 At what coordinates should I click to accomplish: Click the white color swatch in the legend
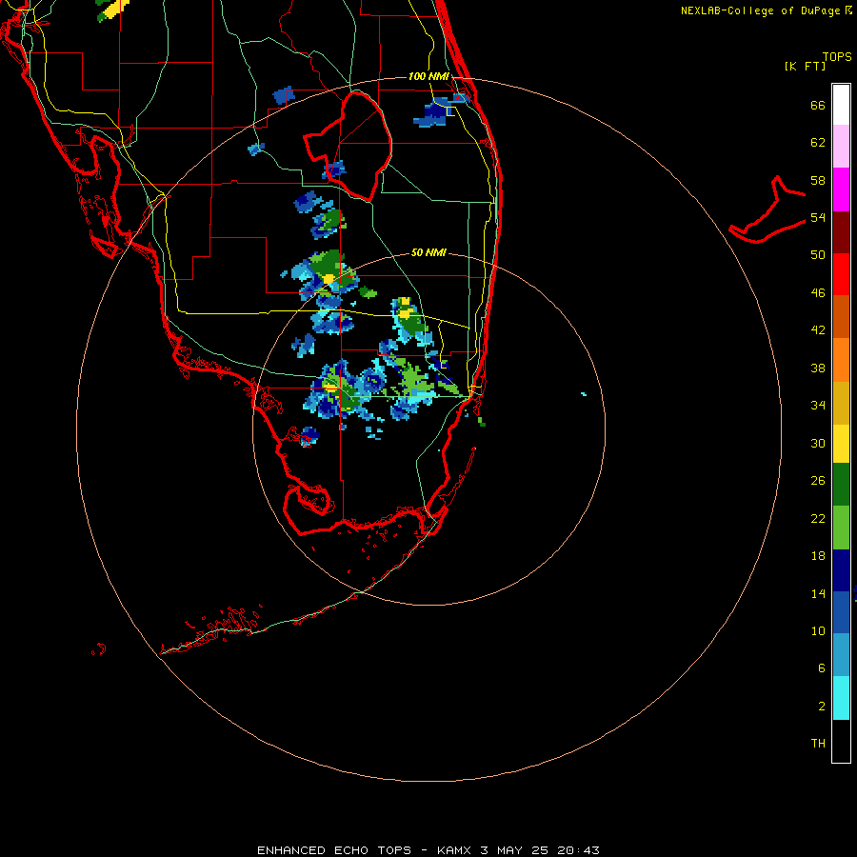[841, 105]
